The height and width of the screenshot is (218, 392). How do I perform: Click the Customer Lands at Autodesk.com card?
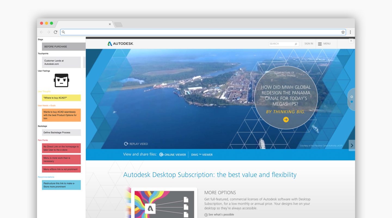pyautogui.click(x=61, y=62)
